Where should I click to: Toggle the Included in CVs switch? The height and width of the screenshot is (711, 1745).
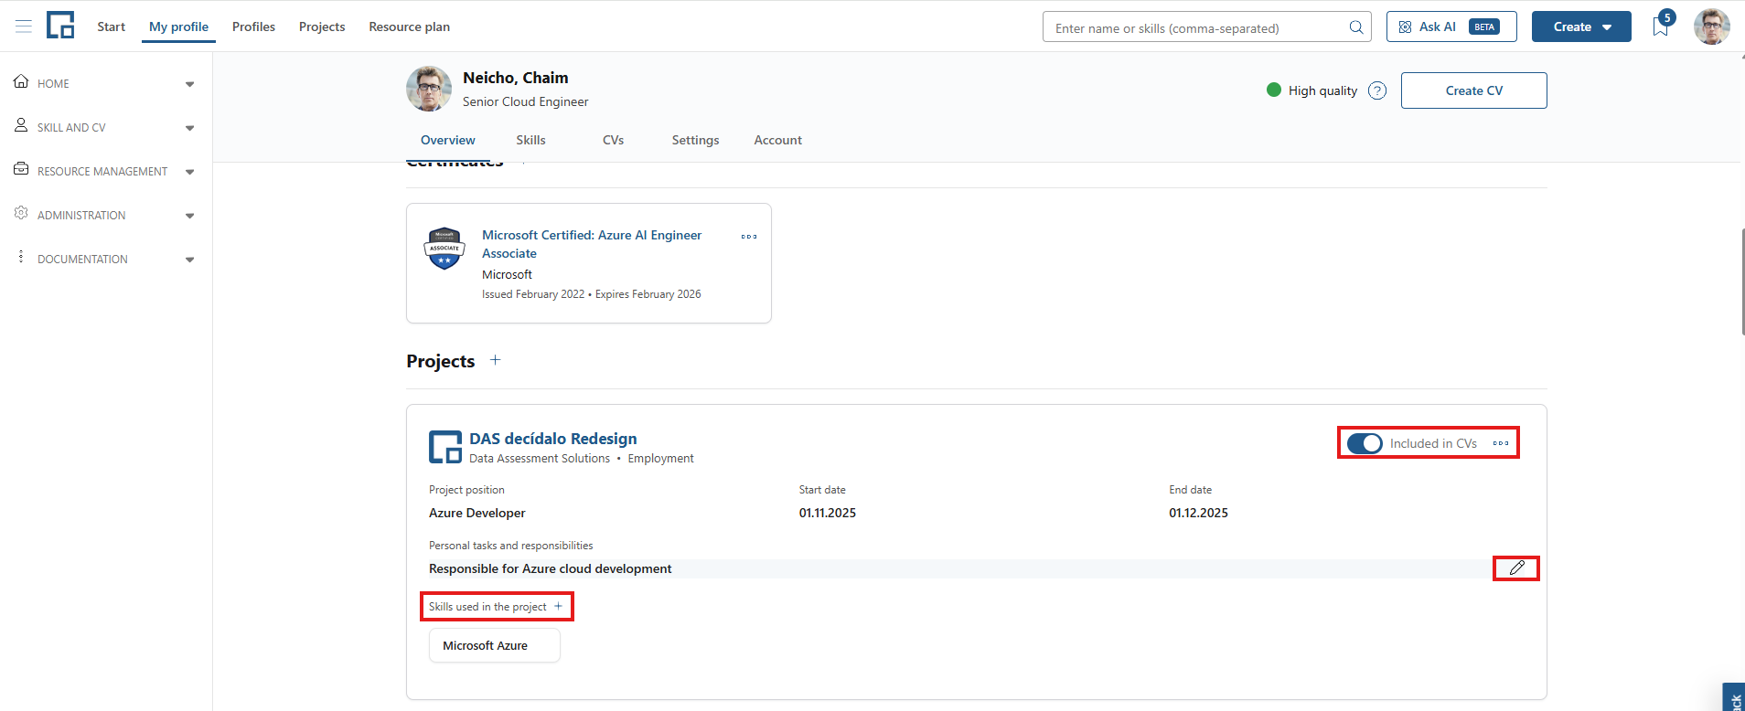1365,443
